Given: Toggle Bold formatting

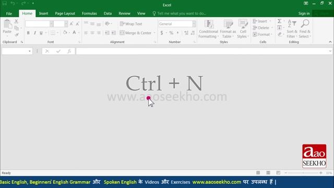Looking at the screenshot, I should 28,33.
